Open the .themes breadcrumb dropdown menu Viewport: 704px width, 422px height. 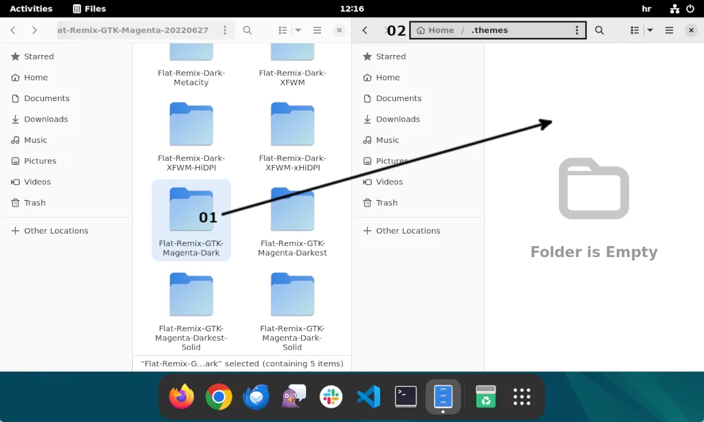(x=576, y=30)
